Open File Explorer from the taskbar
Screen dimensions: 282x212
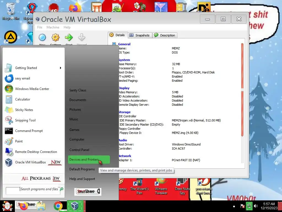pos(41,206)
